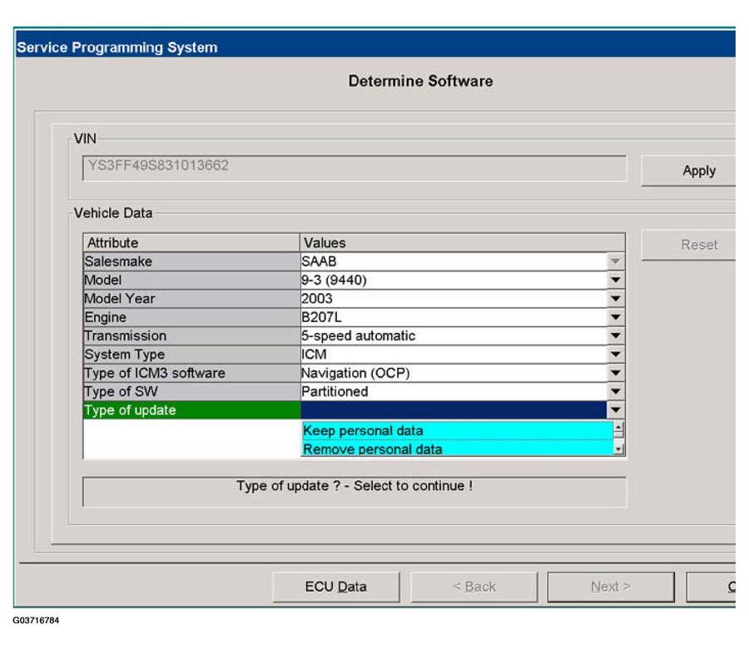
Task: Expand the Transmission dropdown list
Action: pos(616,336)
